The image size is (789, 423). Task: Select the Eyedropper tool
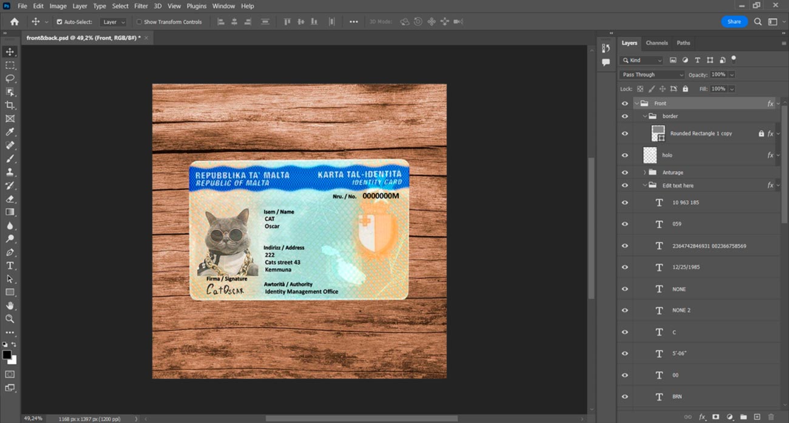click(x=10, y=132)
